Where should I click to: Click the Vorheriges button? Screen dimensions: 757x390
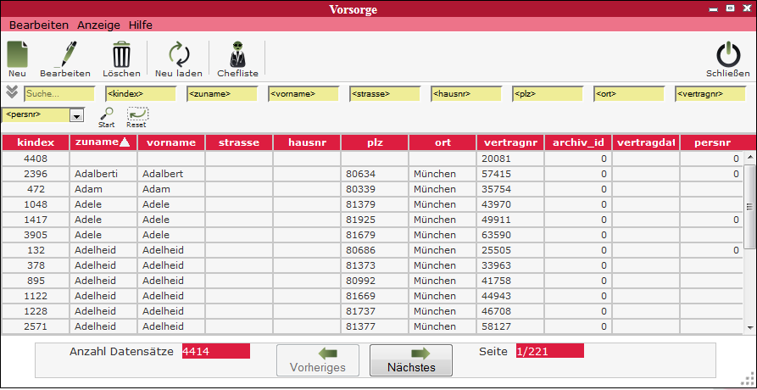point(318,360)
